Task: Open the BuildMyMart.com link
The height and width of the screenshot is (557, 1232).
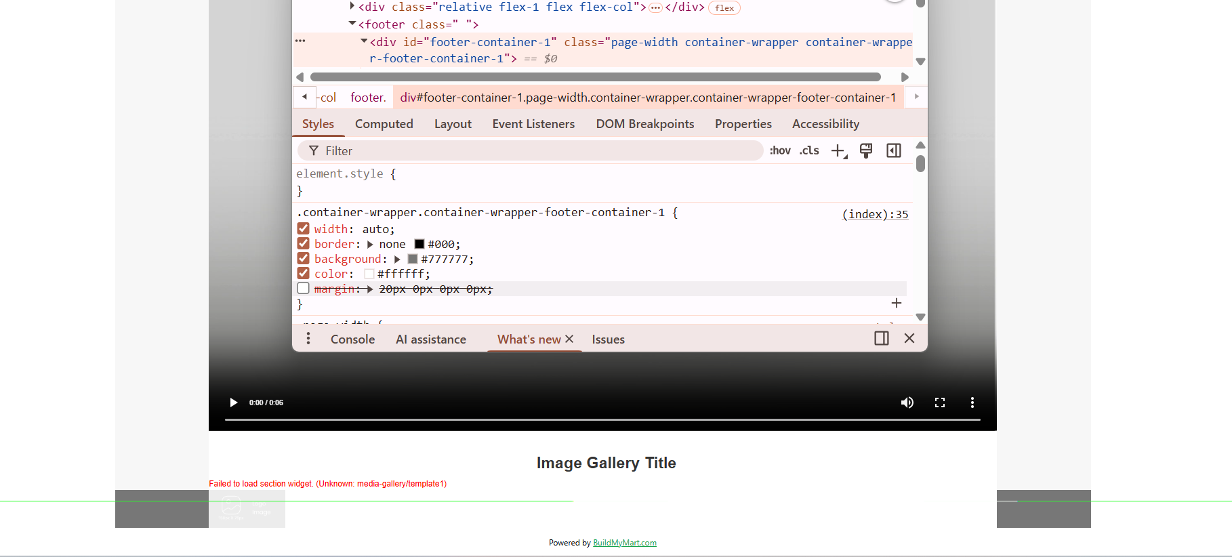Action: pyautogui.click(x=625, y=543)
